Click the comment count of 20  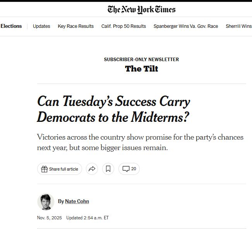[x=134, y=169]
